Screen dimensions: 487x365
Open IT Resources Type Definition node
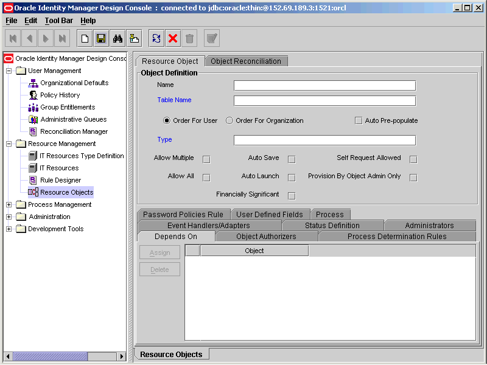(x=76, y=156)
